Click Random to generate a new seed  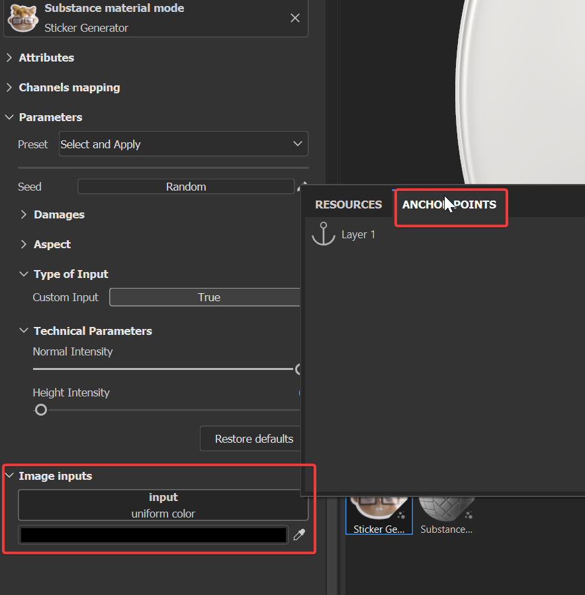[x=186, y=186]
